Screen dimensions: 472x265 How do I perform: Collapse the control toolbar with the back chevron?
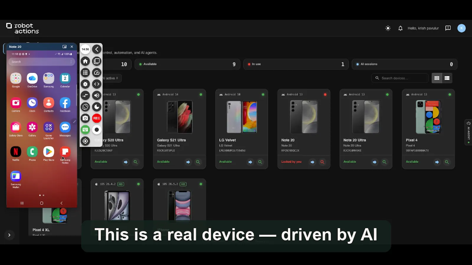point(97,49)
